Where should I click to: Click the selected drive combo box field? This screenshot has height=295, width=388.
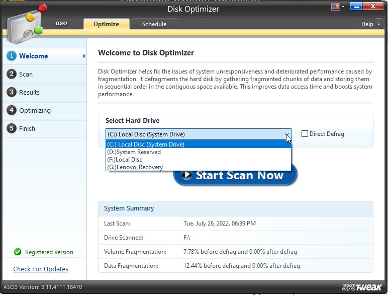[199, 134]
